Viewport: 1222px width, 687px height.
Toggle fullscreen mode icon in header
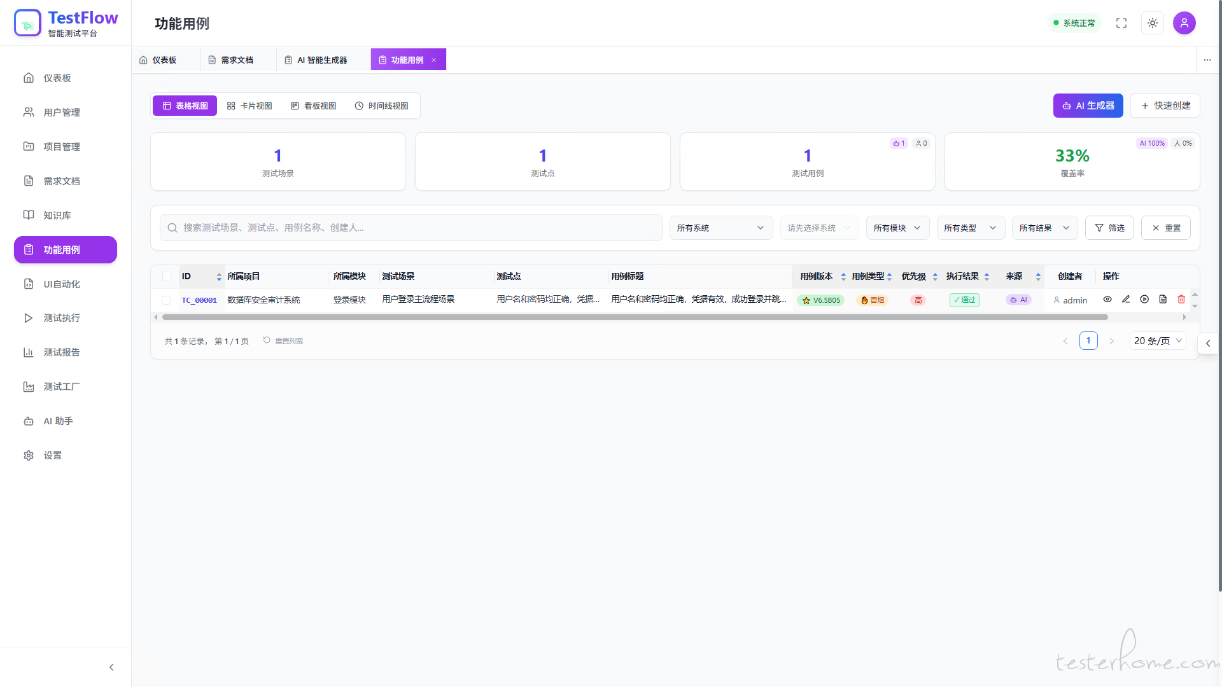[1121, 23]
